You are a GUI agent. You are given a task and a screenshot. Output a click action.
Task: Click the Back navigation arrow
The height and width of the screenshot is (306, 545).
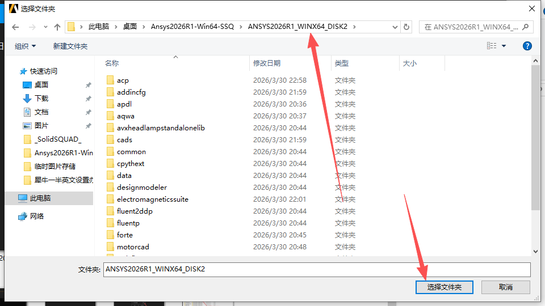(x=15, y=27)
